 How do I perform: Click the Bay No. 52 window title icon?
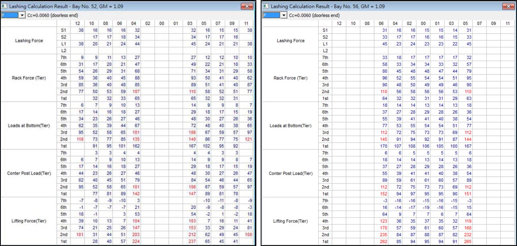pos(4,6)
